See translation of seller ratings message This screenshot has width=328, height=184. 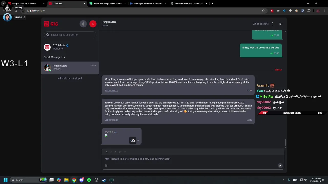point(111,120)
